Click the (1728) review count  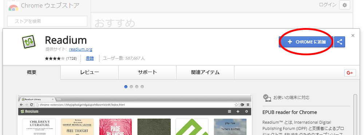point(71,59)
